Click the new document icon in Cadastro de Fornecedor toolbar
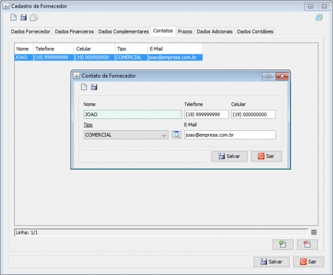The image size is (333, 275). click(x=13, y=17)
